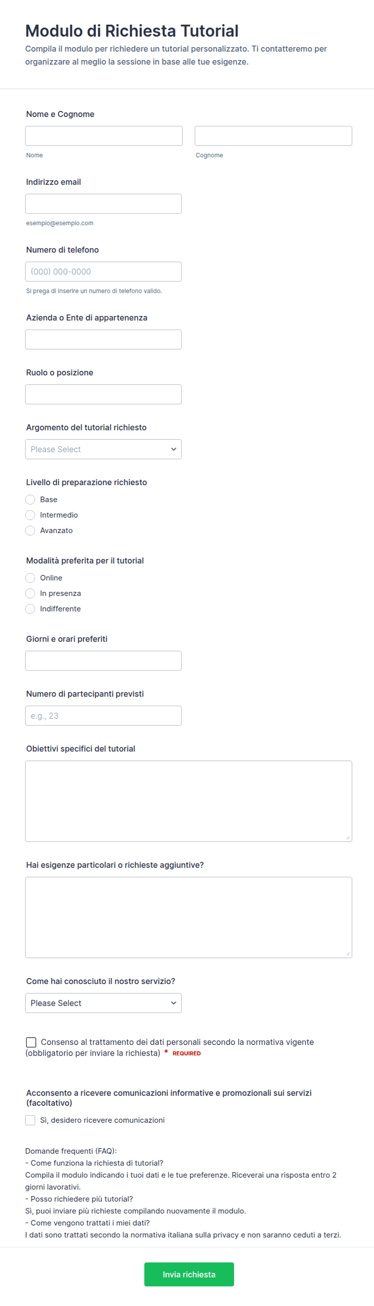Select the Azienda o Ente field
374x1306 pixels.
[103, 340]
